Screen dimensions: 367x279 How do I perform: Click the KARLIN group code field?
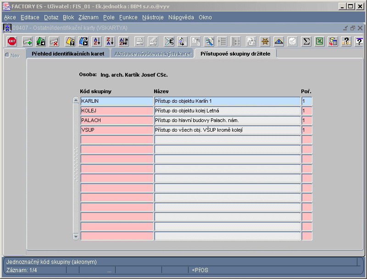[117, 101]
